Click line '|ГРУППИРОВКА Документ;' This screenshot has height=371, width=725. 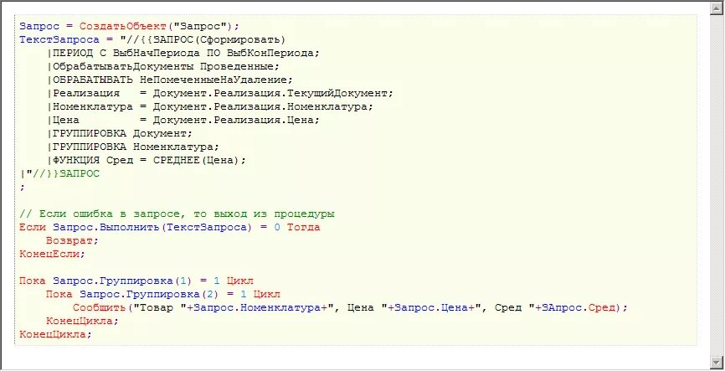(120, 133)
